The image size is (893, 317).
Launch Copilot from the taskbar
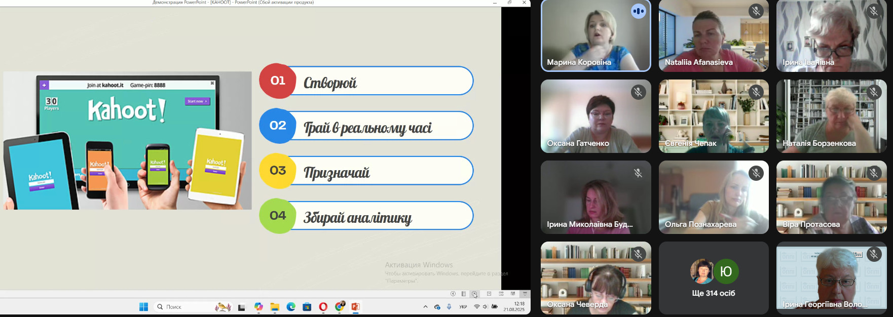point(258,307)
